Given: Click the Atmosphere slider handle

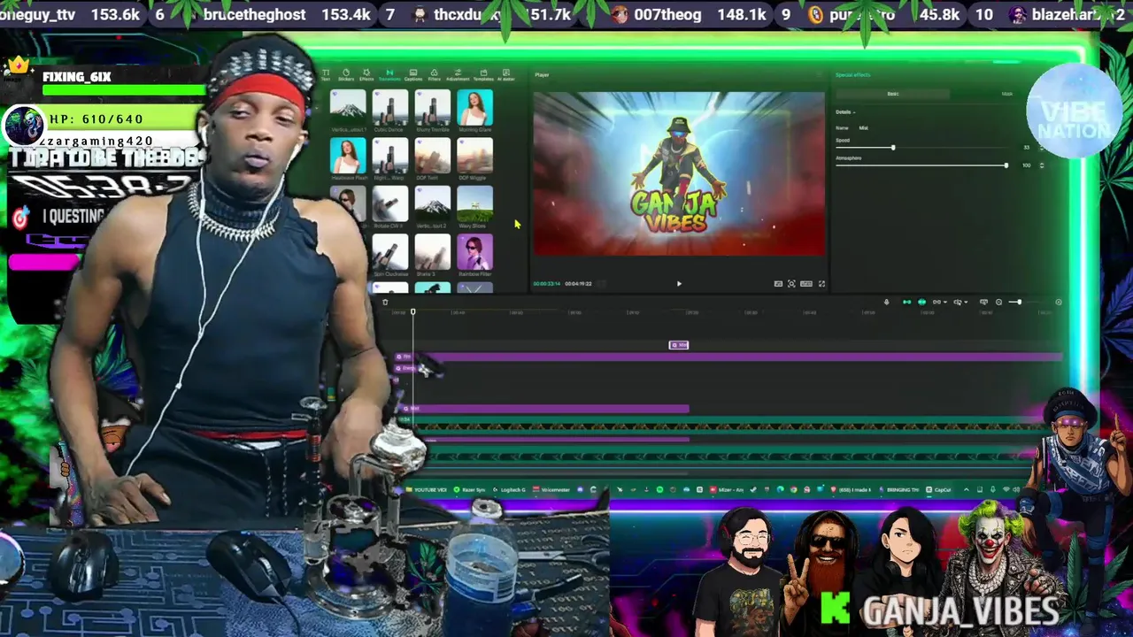Looking at the screenshot, I should point(1006,165).
